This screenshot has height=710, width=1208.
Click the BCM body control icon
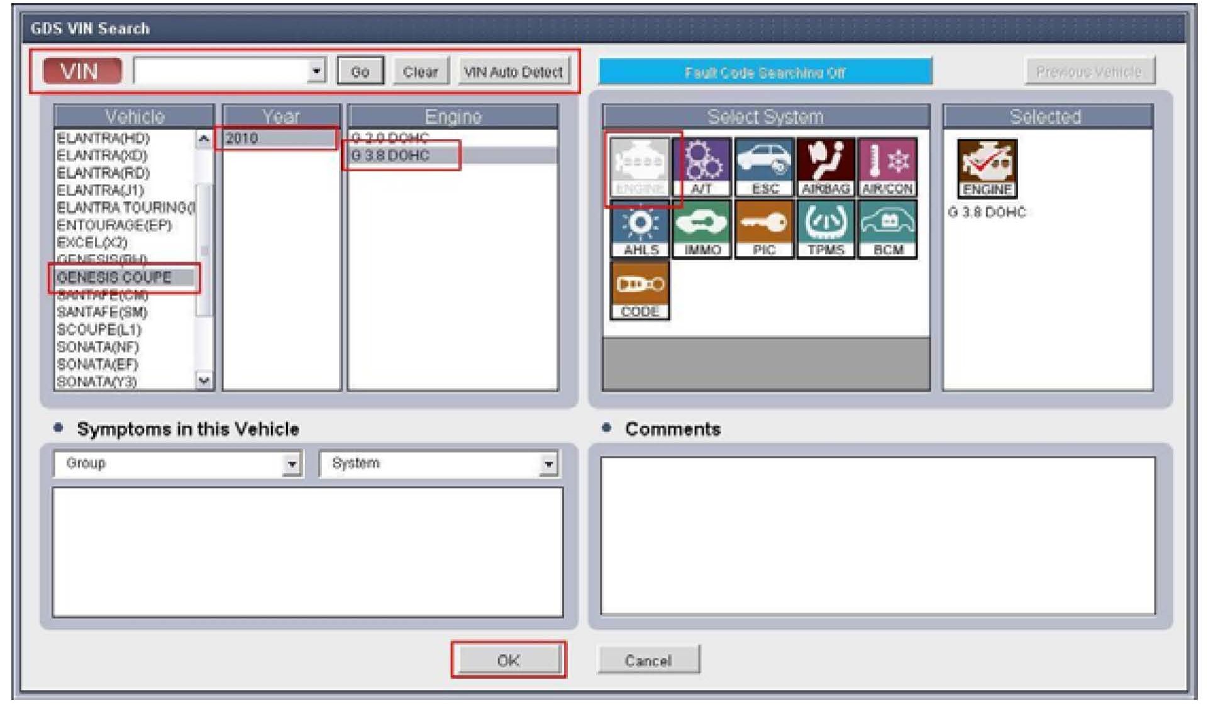pos(887,228)
